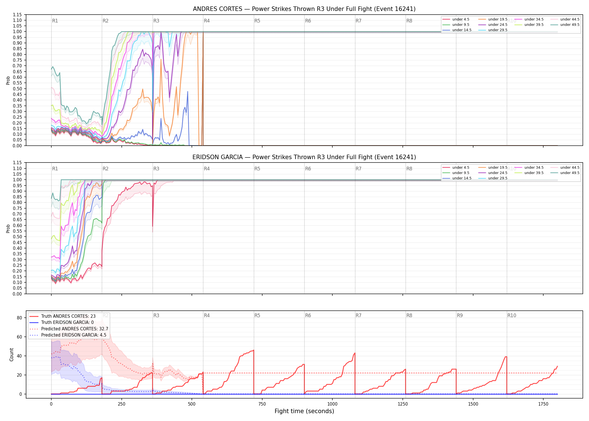Click the R8 round marker in middle chart
The width and height of the screenshot is (589, 421).
(x=409, y=169)
